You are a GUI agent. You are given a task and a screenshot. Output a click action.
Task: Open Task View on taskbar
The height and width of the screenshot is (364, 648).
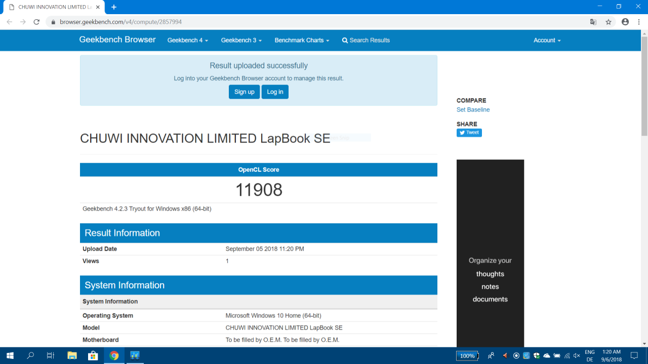[x=51, y=355]
